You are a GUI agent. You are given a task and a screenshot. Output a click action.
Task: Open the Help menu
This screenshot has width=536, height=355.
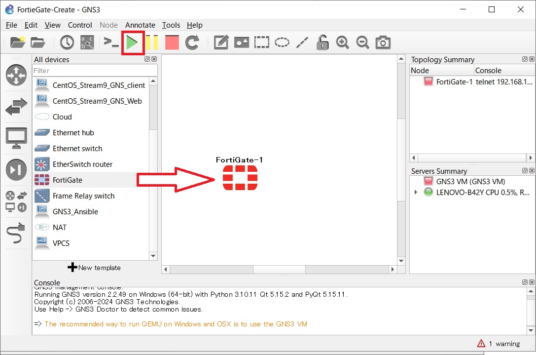(x=194, y=25)
